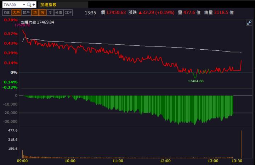Click the chain link icon on chart

pos(249,23)
